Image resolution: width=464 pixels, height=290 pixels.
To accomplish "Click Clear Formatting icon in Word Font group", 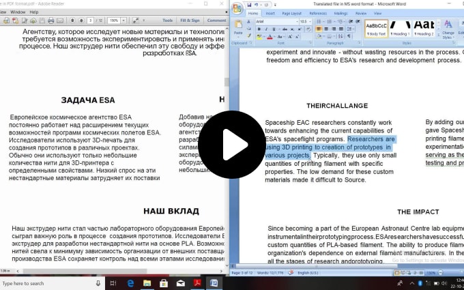I will [x=308, y=29].
